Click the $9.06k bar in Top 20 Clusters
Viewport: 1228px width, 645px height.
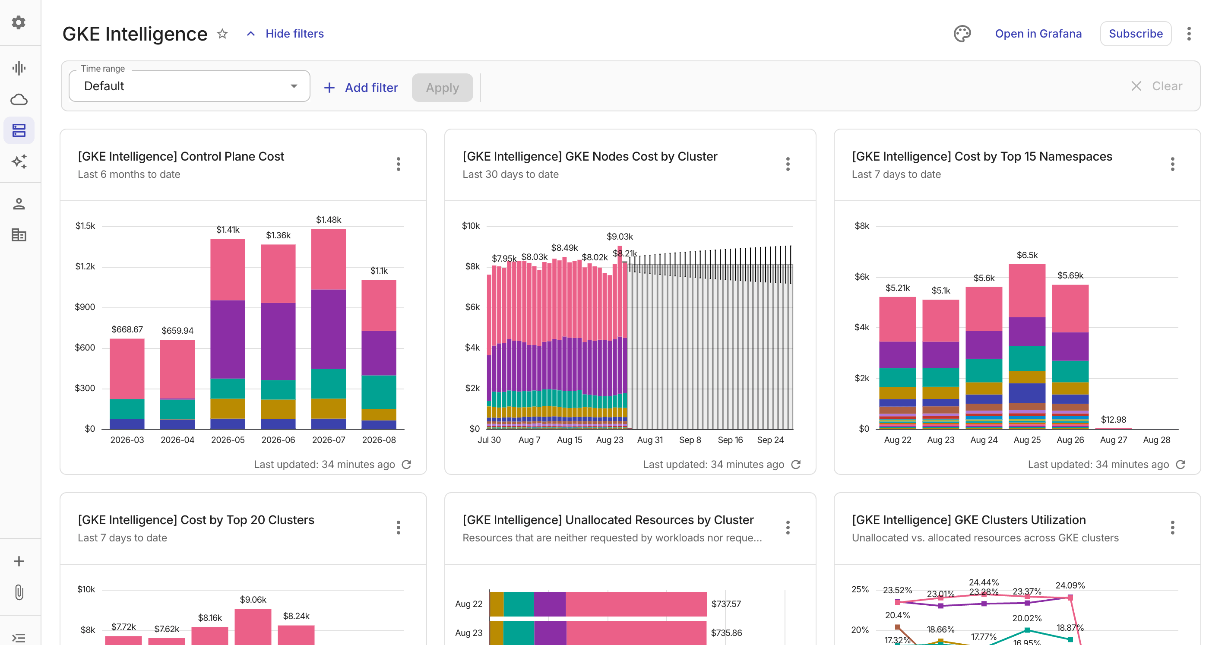click(x=253, y=626)
